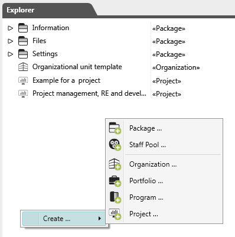The height and width of the screenshot is (237, 235).
Task: Click the Information package folder icon
Action: [23, 28]
